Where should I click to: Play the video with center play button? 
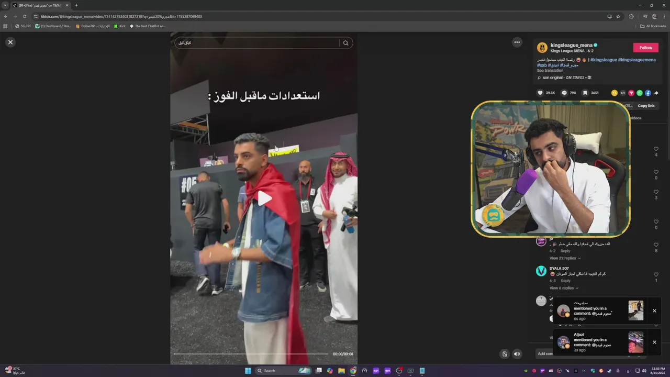[264, 198]
